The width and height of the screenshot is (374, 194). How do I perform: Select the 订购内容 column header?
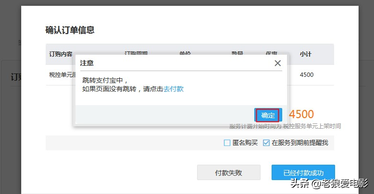(x=61, y=54)
